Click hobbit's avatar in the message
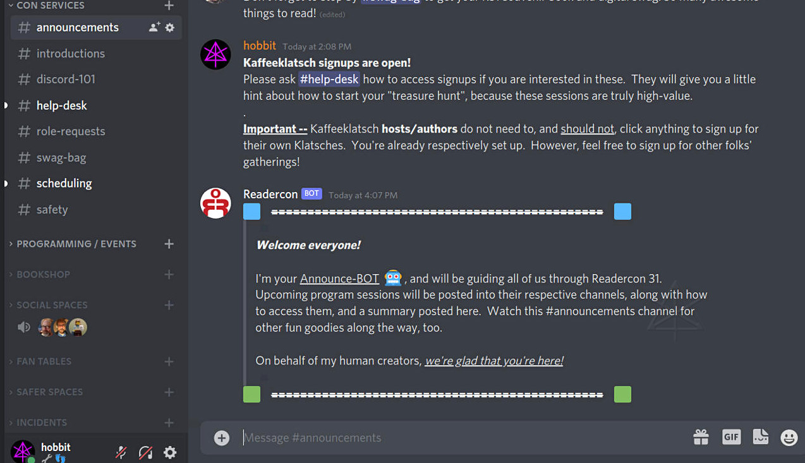Screen dimensions: 805x463 pyautogui.click(x=215, y=54)
